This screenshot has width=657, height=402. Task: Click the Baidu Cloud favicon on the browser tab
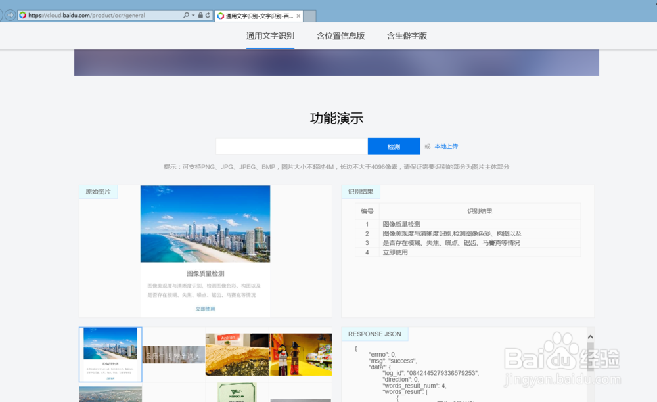221,15
